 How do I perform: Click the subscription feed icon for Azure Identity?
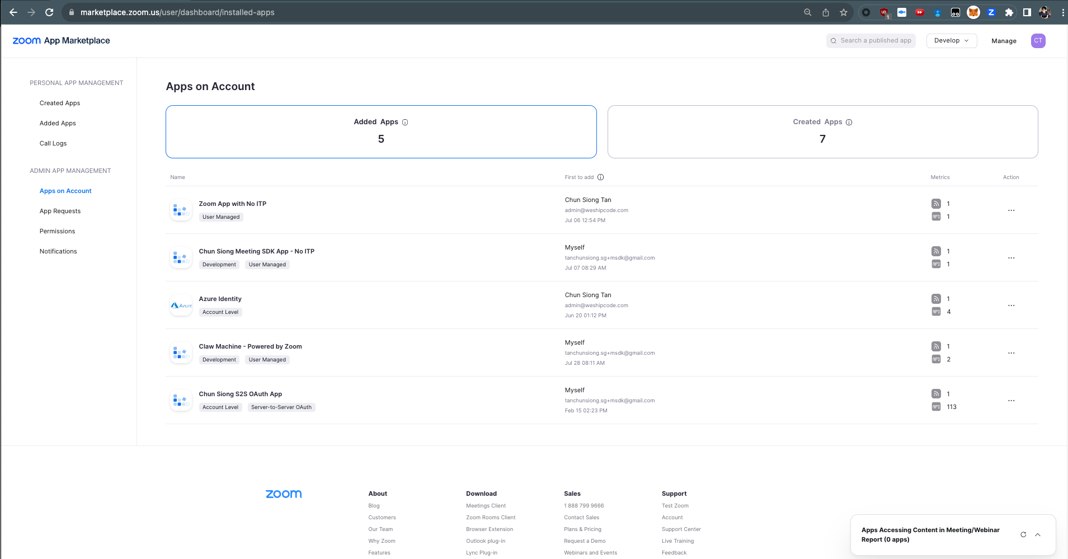click(936, 299)
